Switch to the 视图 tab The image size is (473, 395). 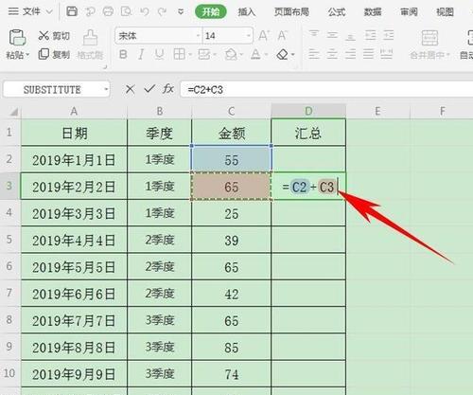click(x=445, y=12)
